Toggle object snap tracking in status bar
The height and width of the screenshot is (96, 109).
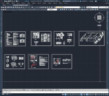[x=80, y=94]
